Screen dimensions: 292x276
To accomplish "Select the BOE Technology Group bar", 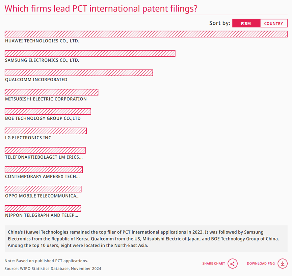I will (x=48, y=112).
